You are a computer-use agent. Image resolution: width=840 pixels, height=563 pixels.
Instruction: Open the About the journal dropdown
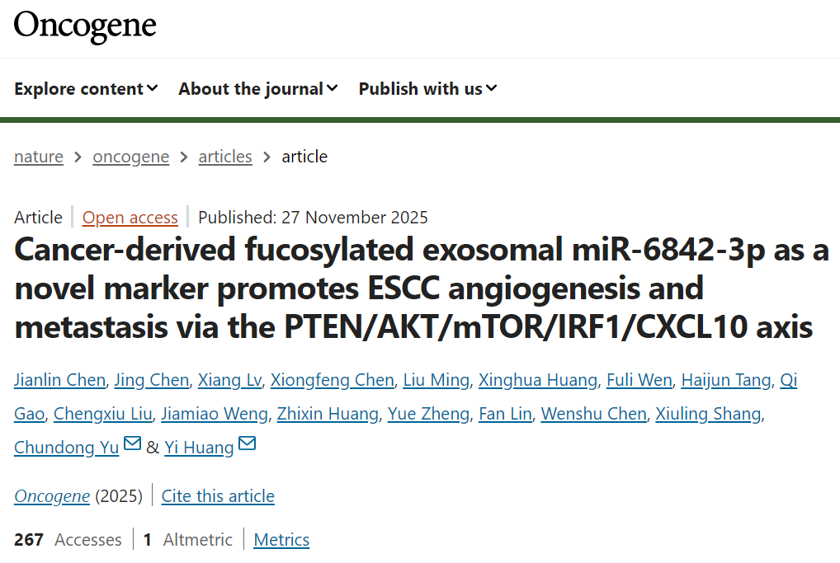coord(257,89)
